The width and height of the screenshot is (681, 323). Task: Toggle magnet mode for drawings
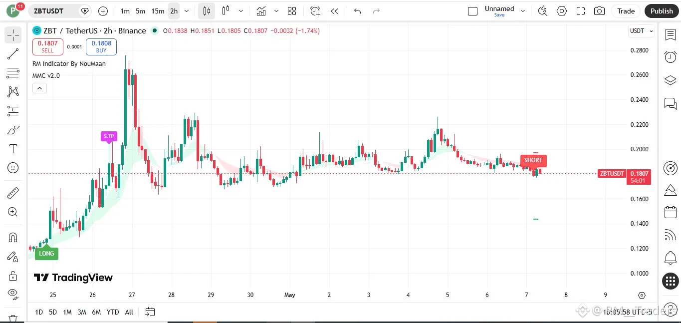pyautogui.click(x=13, y=237)
